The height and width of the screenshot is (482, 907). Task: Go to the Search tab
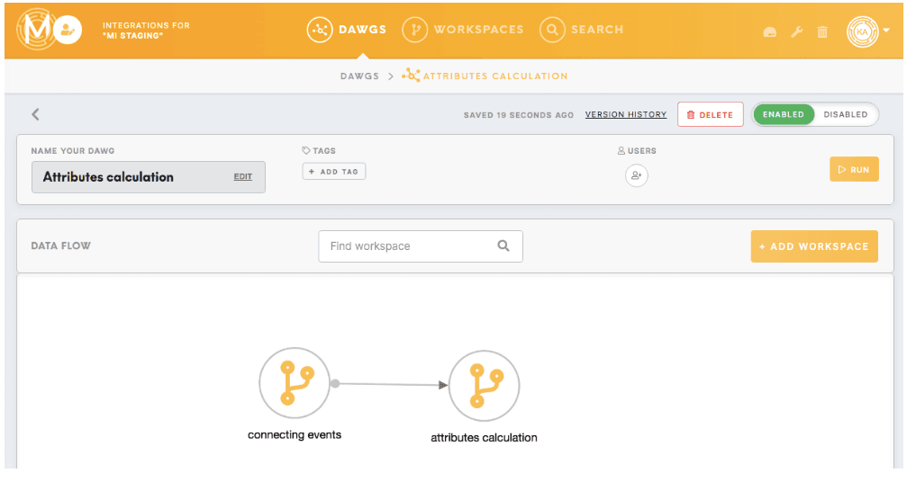point(582,30)
